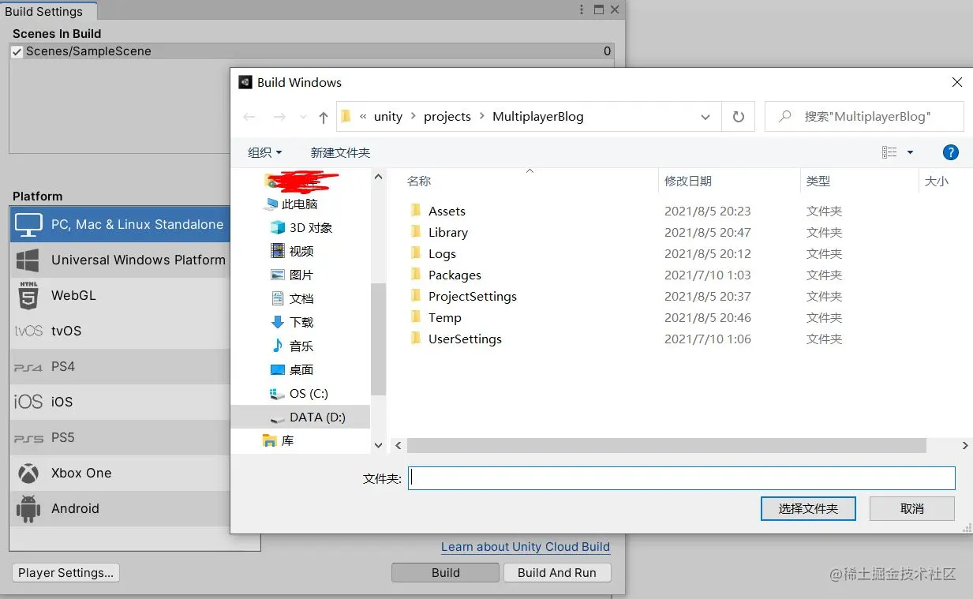
Task: Open the Build Settings panel options menu
Action: 582,10
